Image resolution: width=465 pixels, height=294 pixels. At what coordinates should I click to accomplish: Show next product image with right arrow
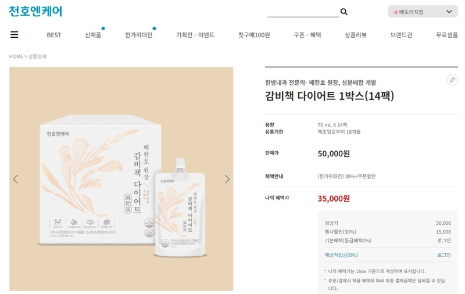point(227,179)
